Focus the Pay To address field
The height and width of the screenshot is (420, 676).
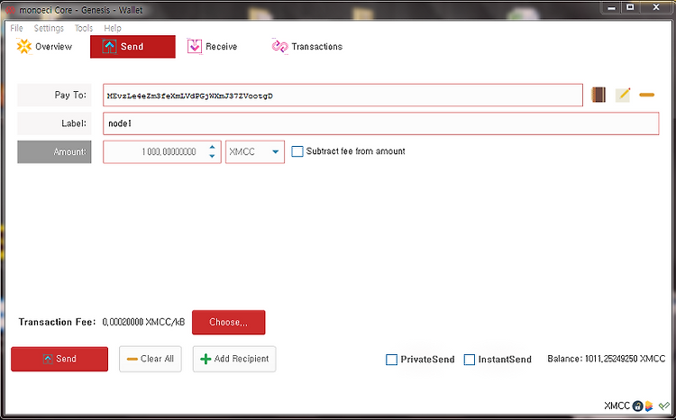343,96
